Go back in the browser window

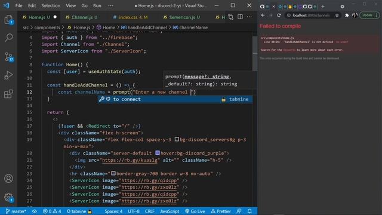[x=263, y=15]
